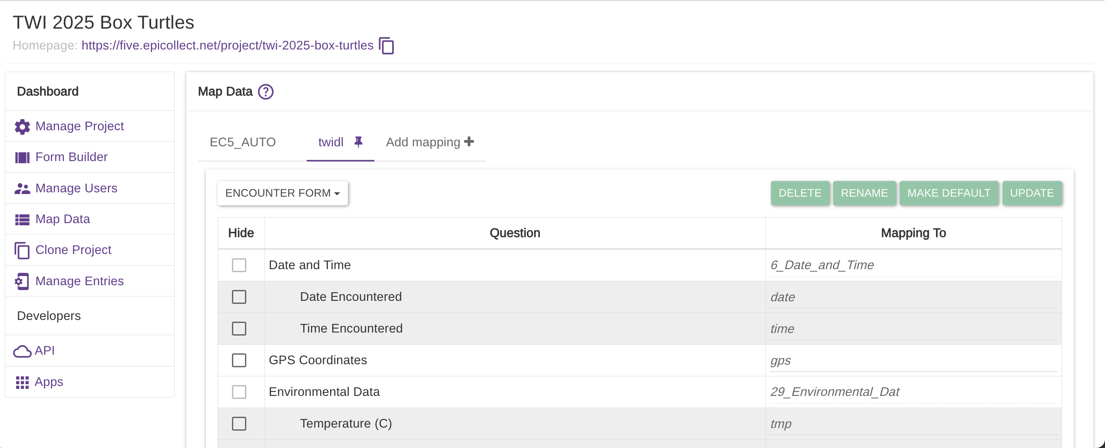Screen dimensions: 1105x448
Task: Copy the project homepage URL icon
Action: click(386, 46)
